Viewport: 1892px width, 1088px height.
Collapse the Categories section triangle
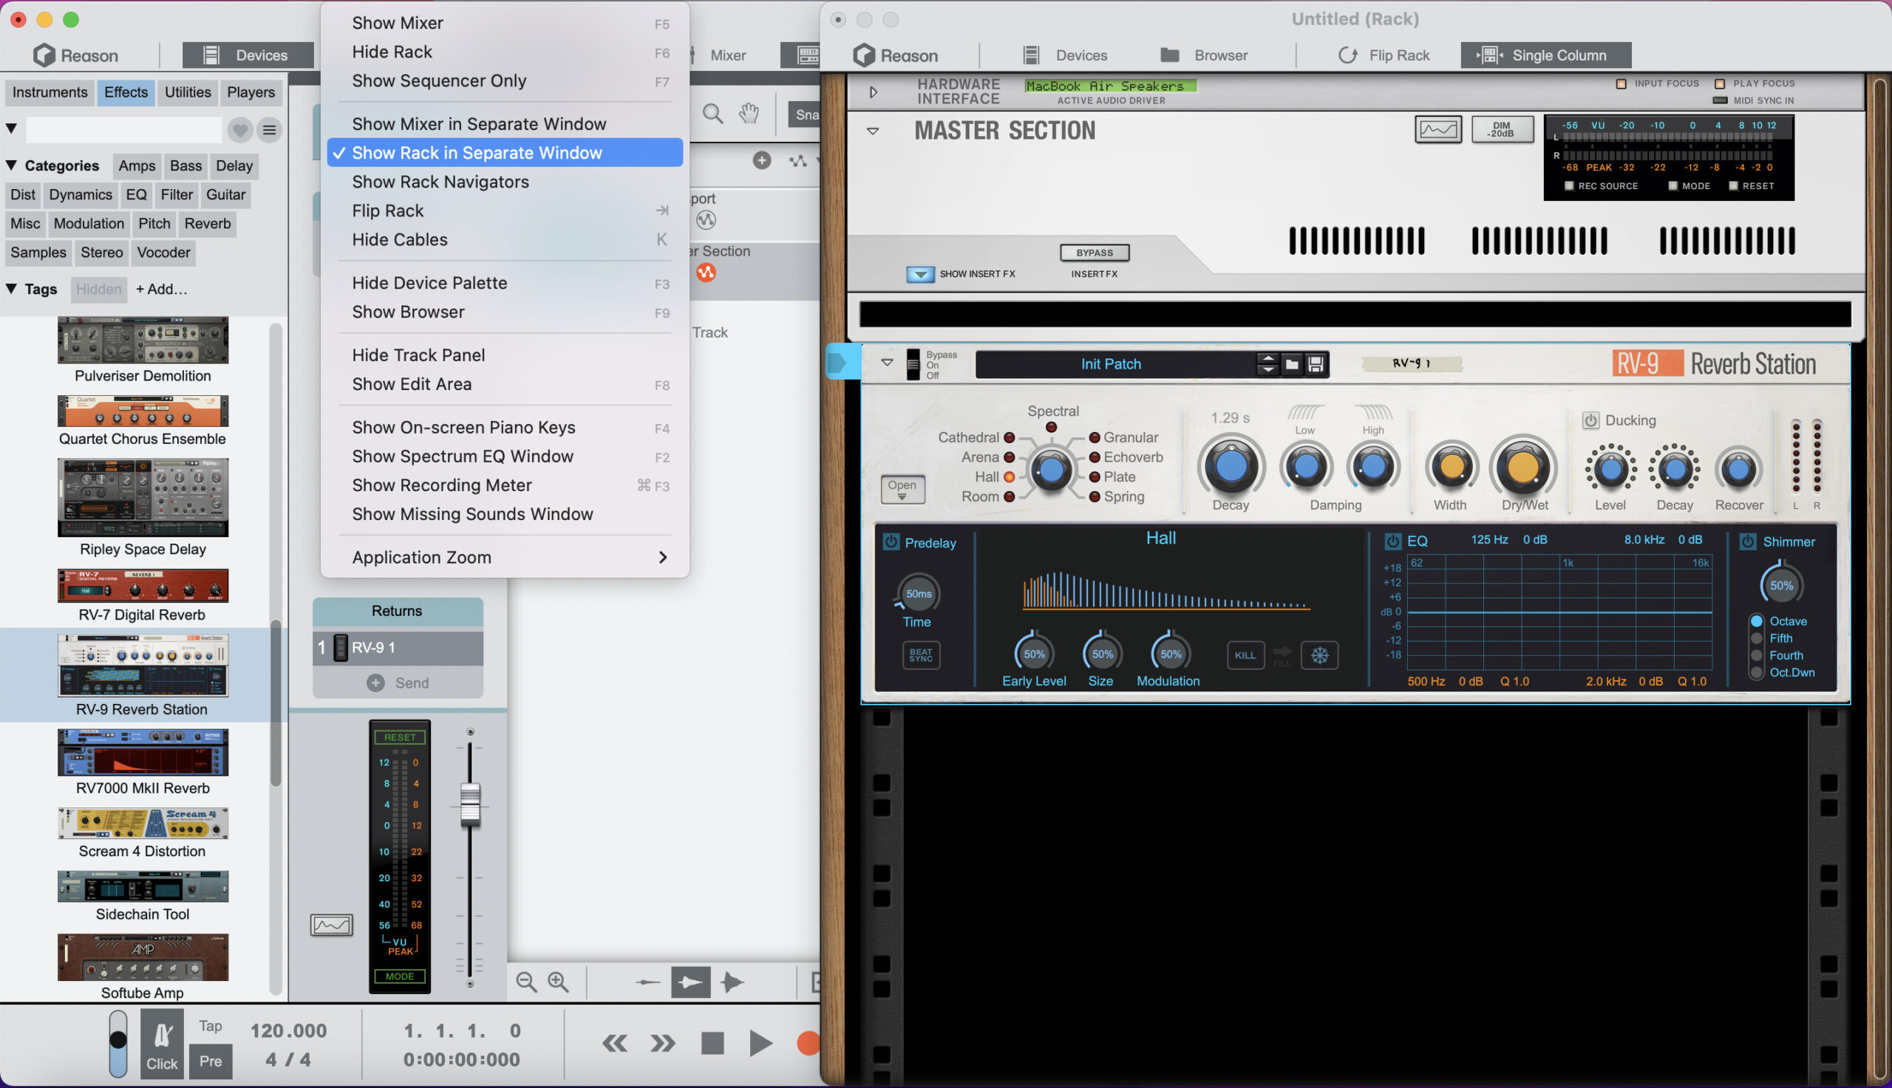pyautogui.click(x=11, y=165)
